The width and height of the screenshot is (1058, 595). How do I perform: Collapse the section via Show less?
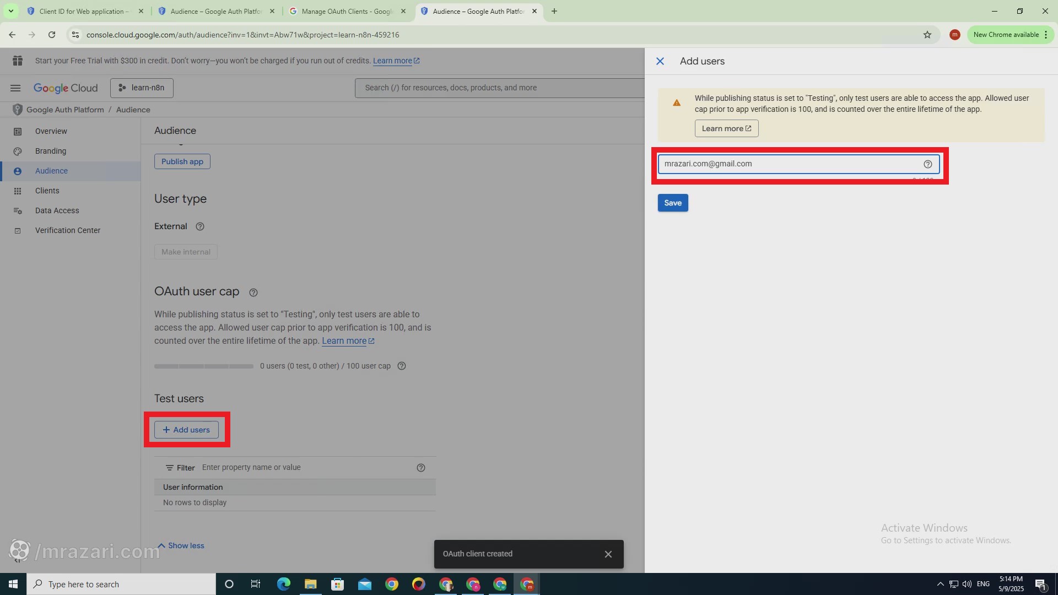181,545
